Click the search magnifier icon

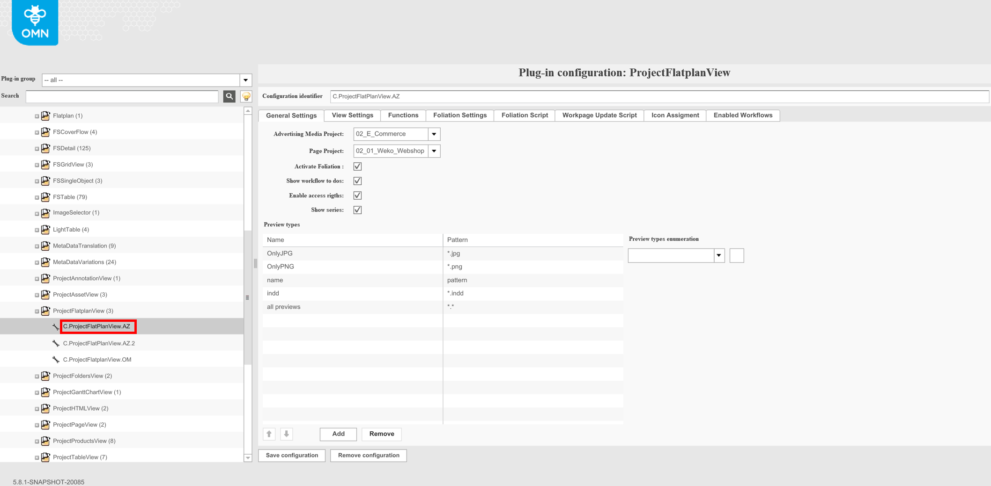click(x=229, y=96)
